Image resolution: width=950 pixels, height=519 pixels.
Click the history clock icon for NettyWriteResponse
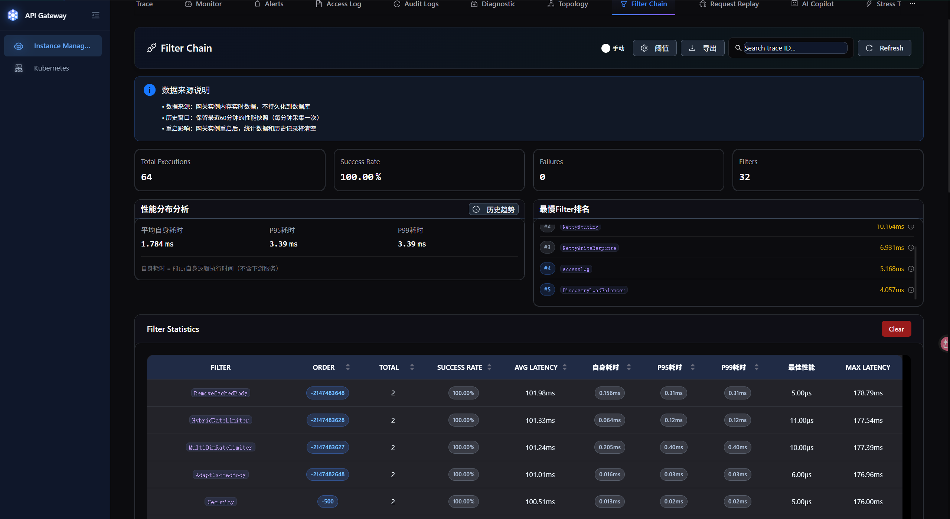[911, 248]
